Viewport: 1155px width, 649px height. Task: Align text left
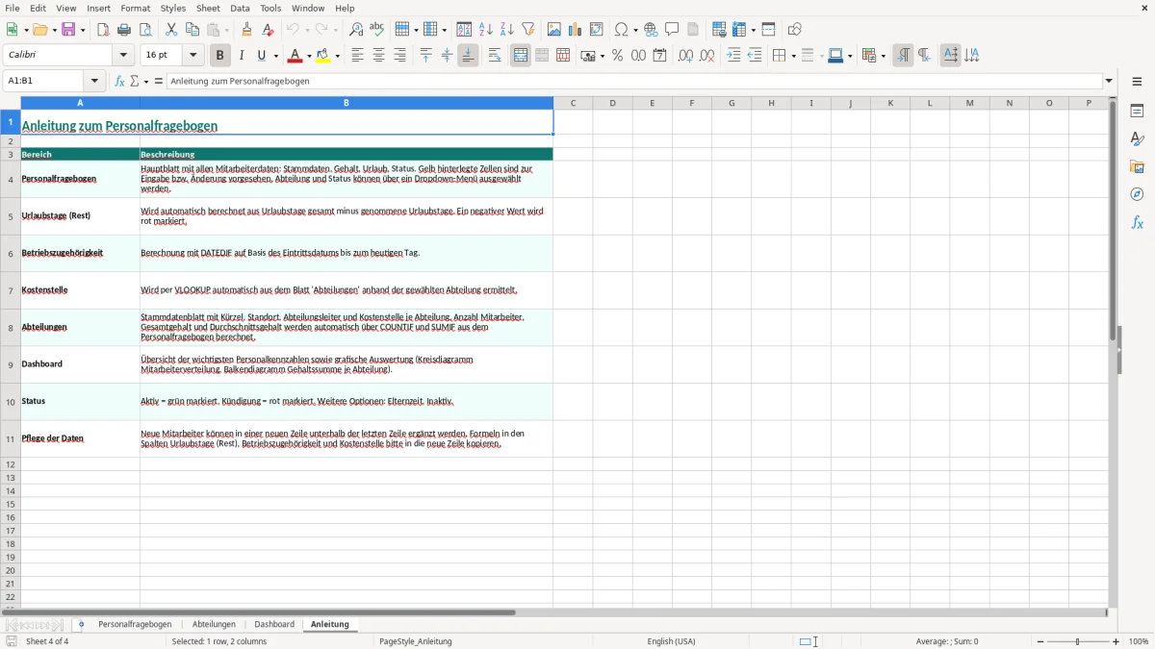pyautogui.click(x=357, y=56)
